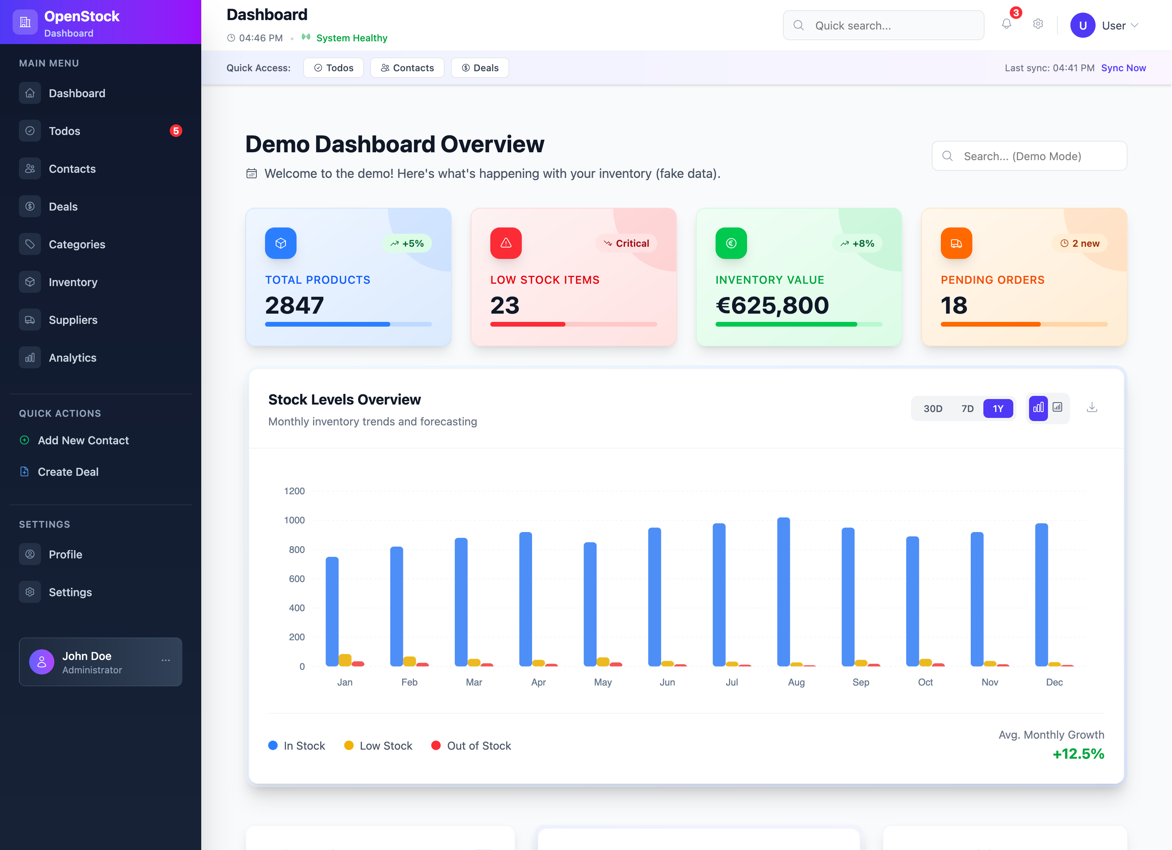1172x850 pixels.
Task: Switch chart to bar view toggle
Action: tap(1038, 408)
